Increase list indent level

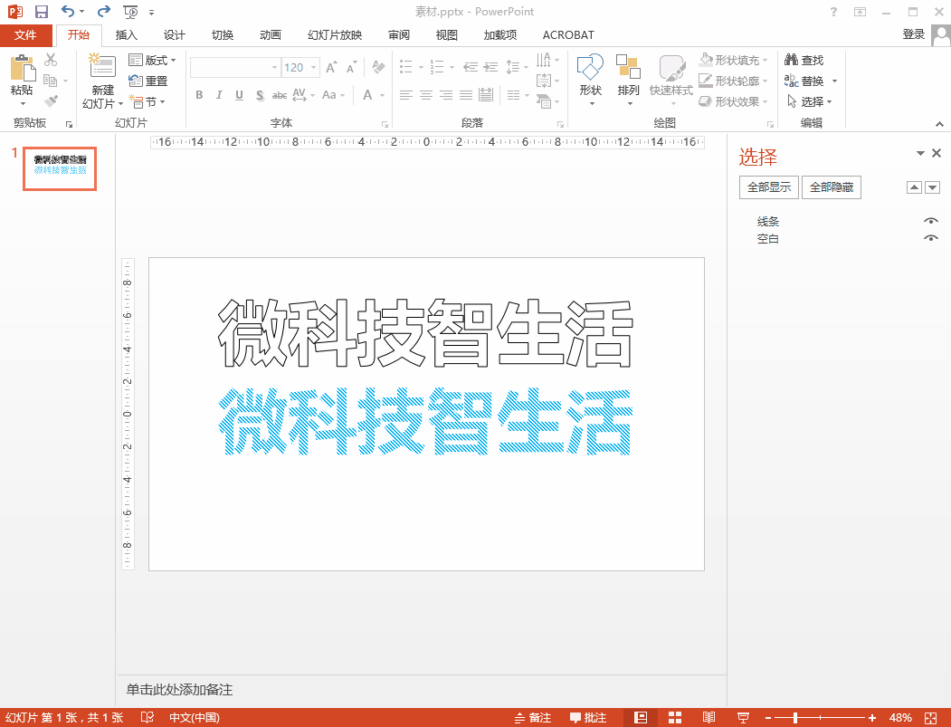pyautogui.click(x=490, y=67)
